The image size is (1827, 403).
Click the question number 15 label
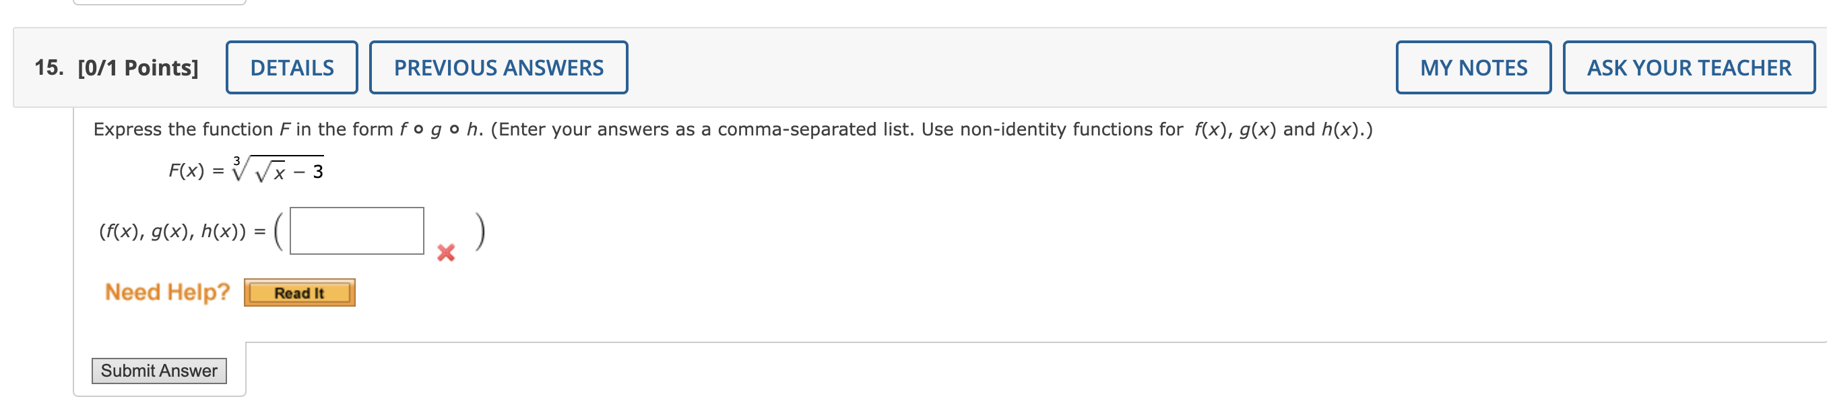(49, 67)
